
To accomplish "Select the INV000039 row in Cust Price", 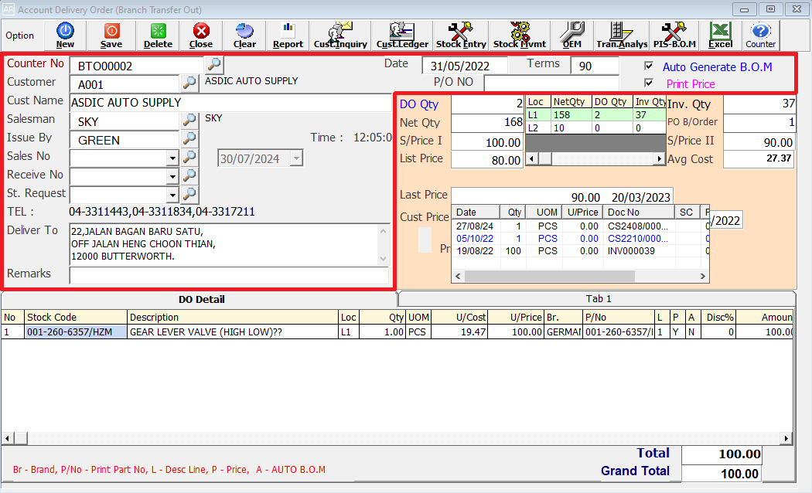I will tap(581, 251).
